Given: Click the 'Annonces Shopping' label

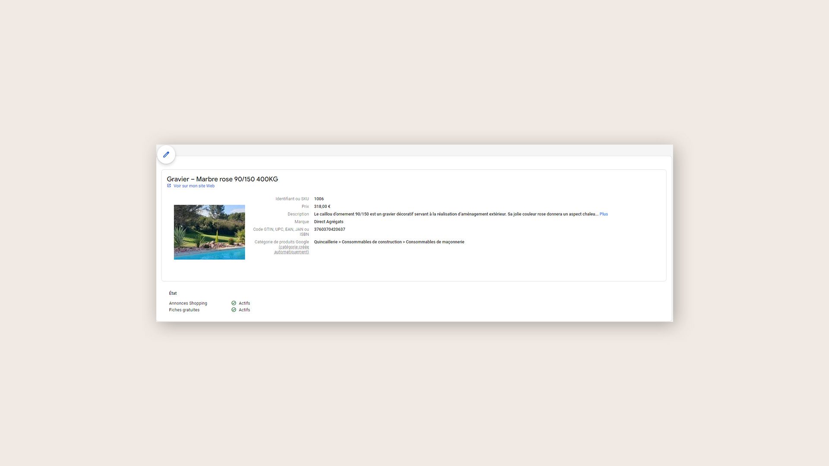Looking at the screenshot, I should click(188, 303).
